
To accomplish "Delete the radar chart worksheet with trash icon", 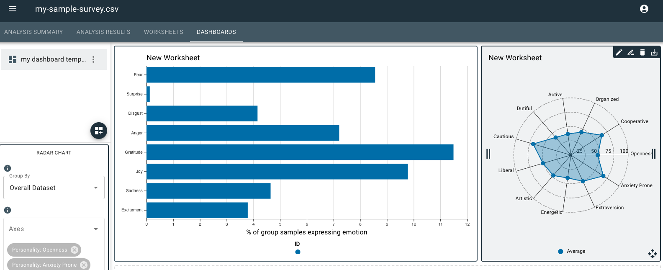I will (x=642, y=52).
